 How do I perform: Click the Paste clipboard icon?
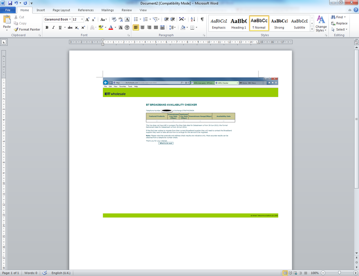(7, 19)
